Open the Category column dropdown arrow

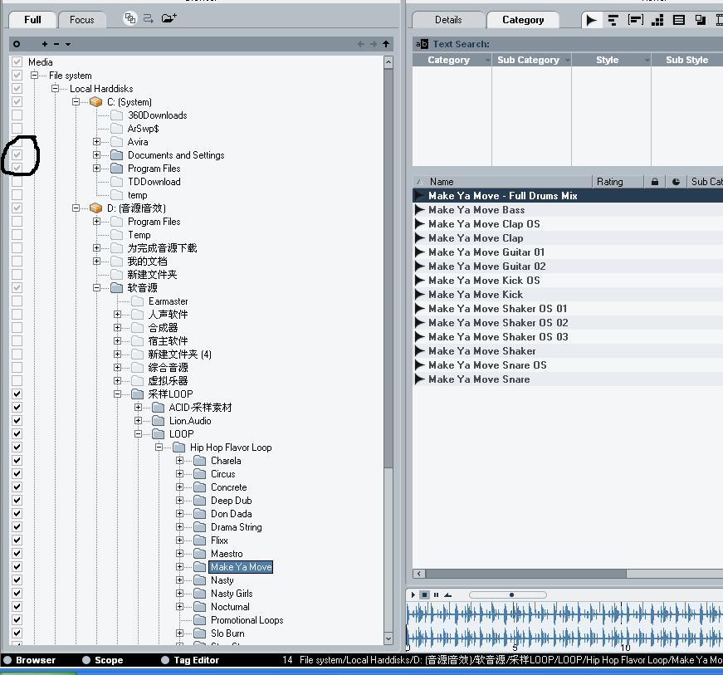point(487,60)
